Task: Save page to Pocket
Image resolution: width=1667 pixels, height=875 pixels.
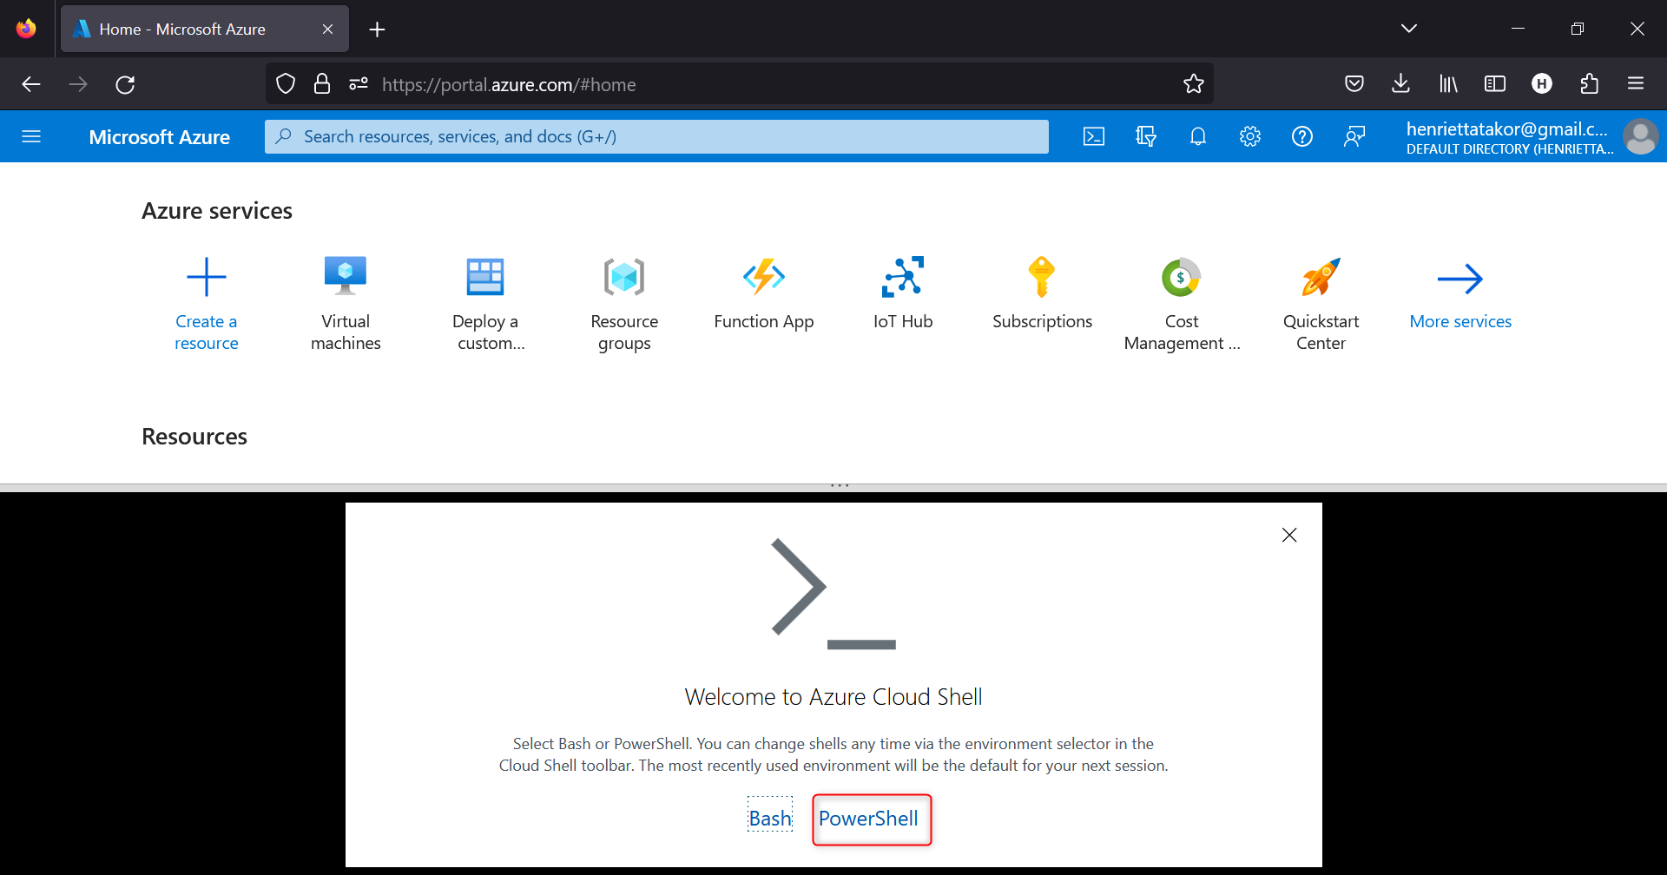Action: (1354, 84)
